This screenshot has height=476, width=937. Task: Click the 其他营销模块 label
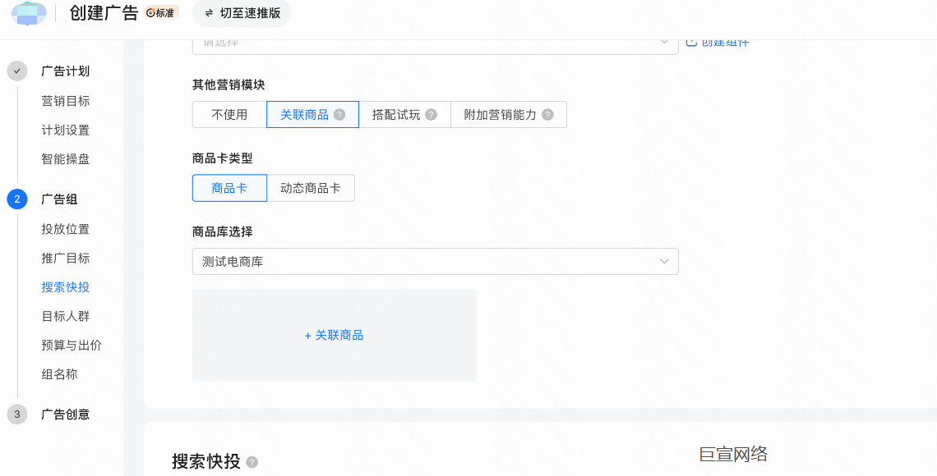(228, 85)
